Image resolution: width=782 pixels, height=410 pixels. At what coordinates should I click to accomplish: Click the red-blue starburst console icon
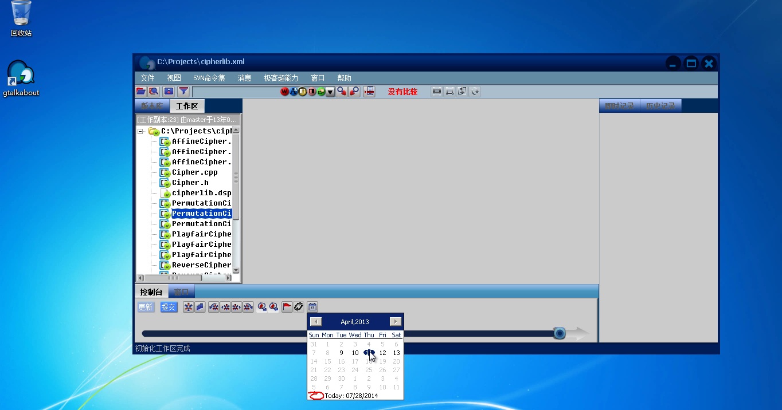click(x=189, y=307)
